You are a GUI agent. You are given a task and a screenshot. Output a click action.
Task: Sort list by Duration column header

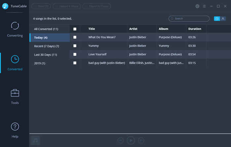tap(195, 29)
